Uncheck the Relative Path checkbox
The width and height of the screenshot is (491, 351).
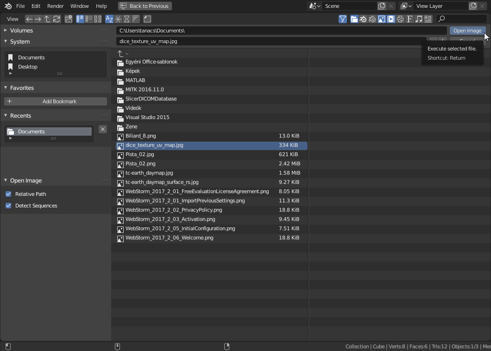tap(8, 194)
